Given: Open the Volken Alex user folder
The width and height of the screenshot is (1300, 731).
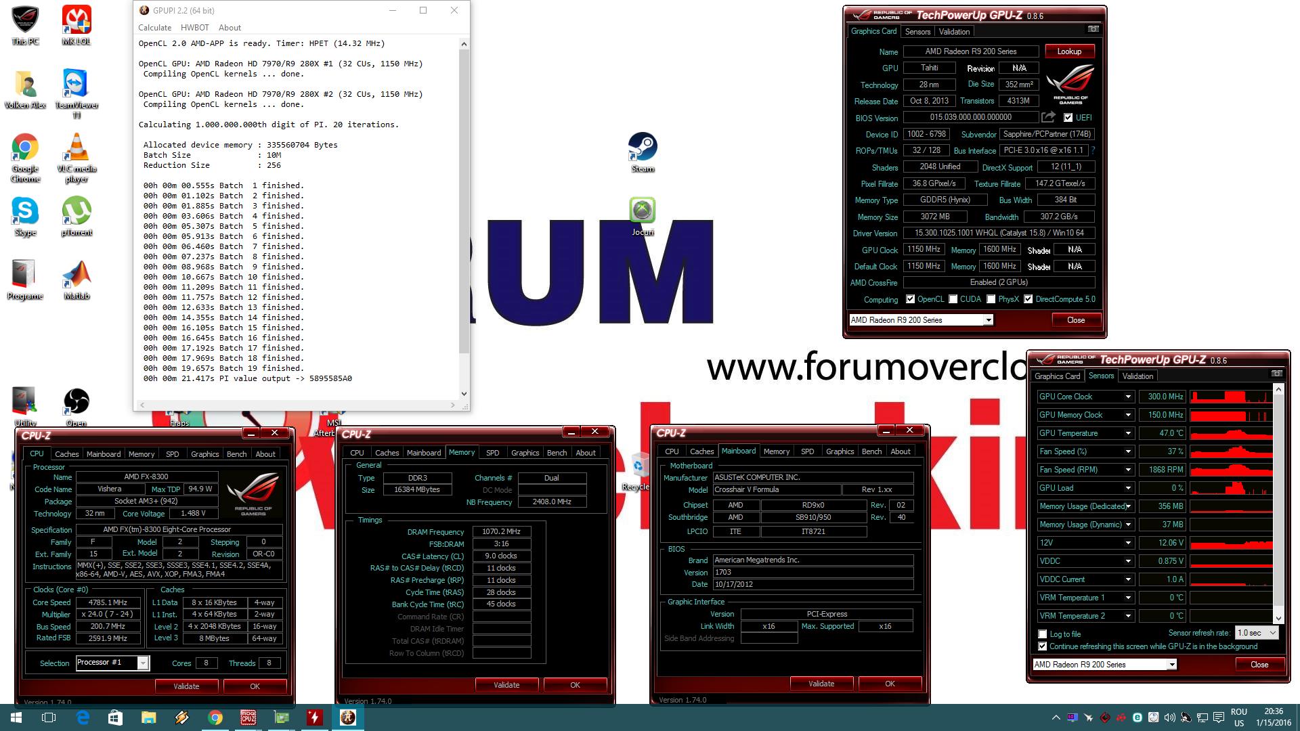Looking at the screenshot, I should [x=25, y=89].
